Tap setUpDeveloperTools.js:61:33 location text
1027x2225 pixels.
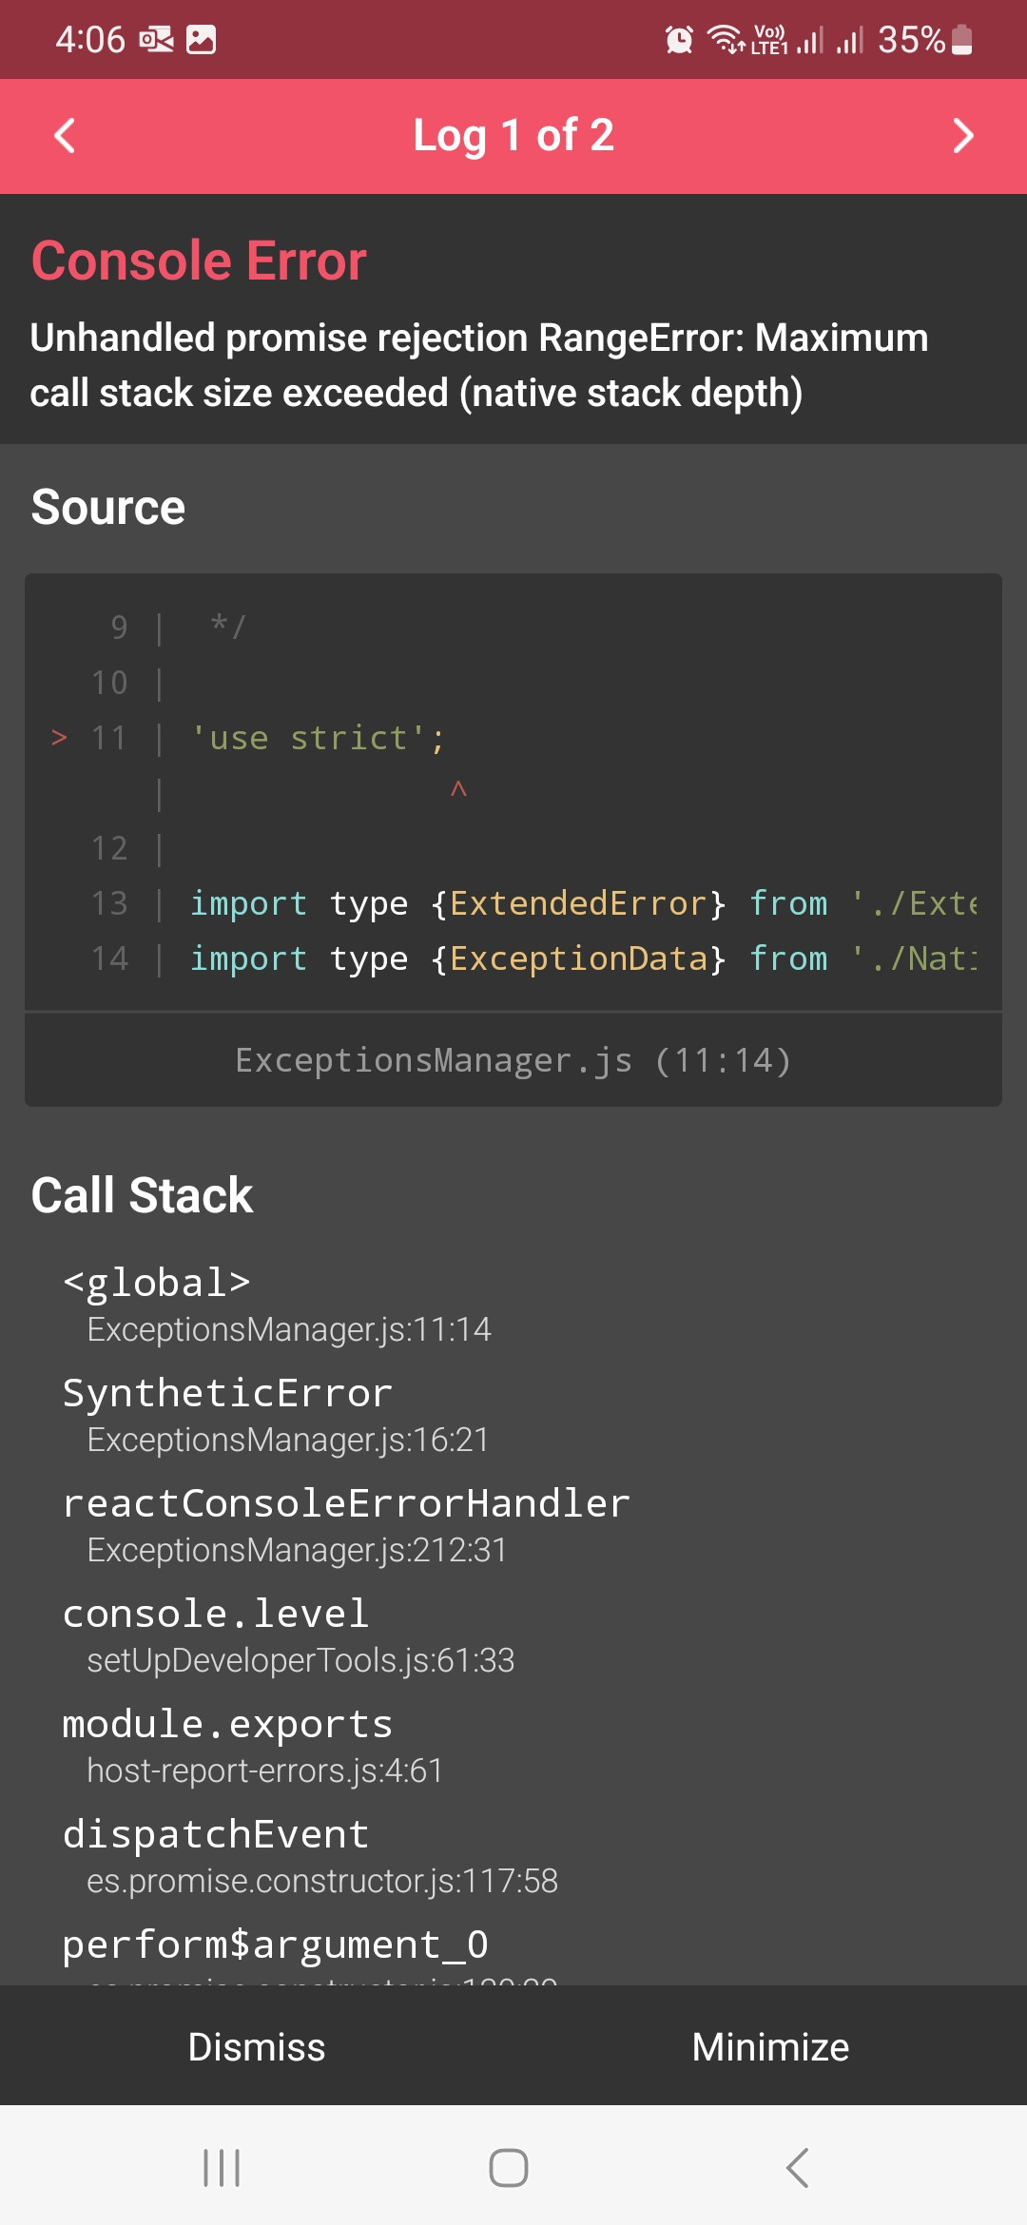[300, 1660]
